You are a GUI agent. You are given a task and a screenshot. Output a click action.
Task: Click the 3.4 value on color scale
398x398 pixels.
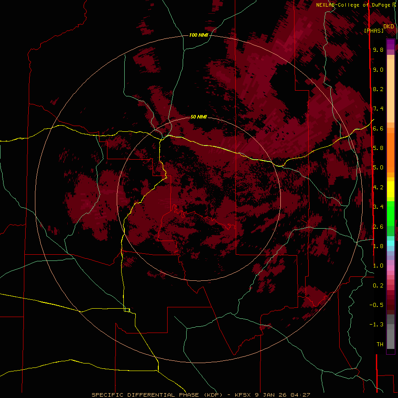pyautogui.click(x=378, y=207)
